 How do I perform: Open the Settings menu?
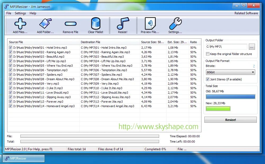(20, 13)
